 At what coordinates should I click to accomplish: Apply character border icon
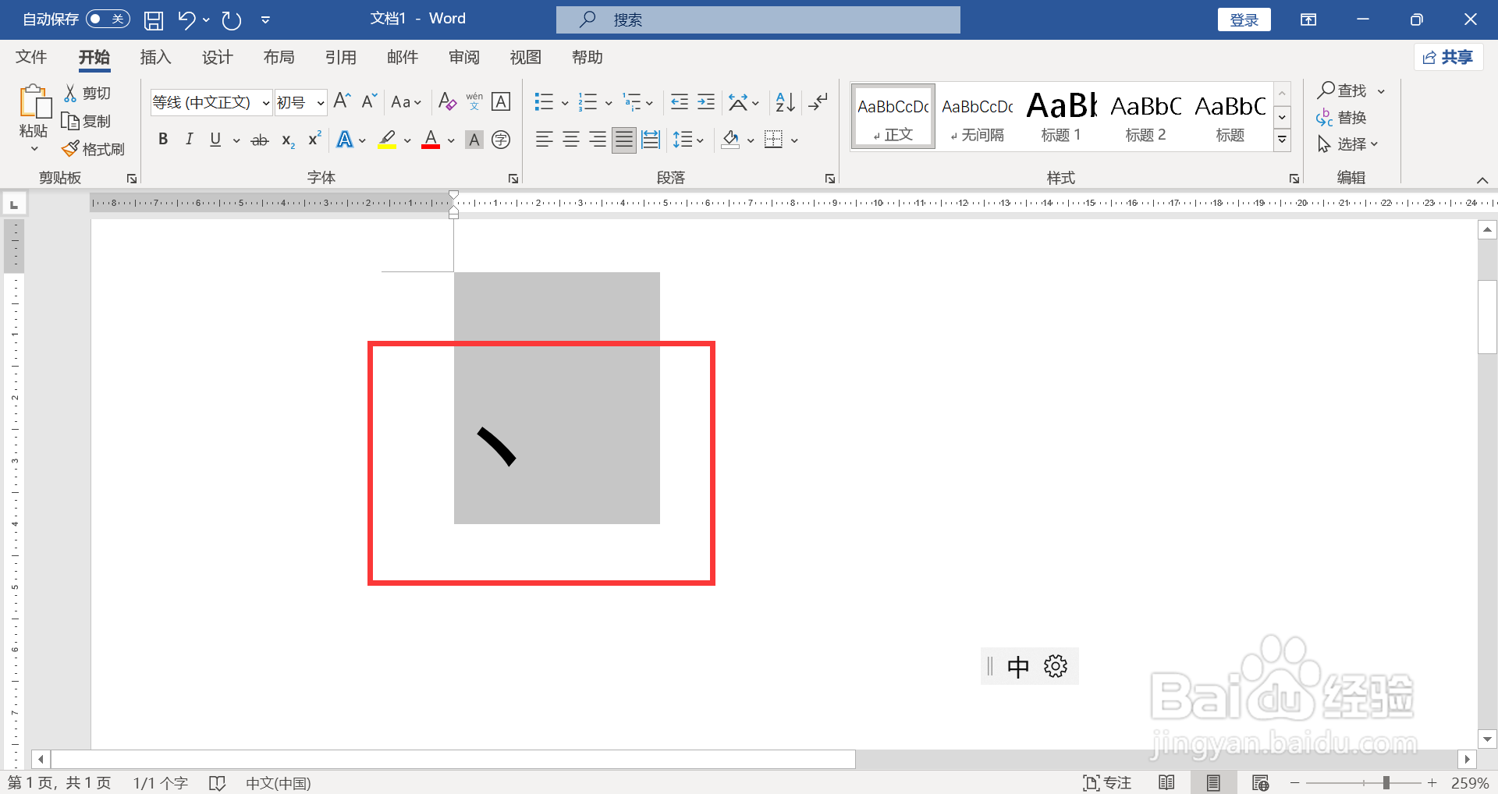(x=501, y=101)
